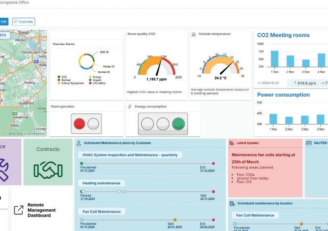Image resolution: width=328 pixels, height=231 pixels.
Task: Click the arrow icon before 2024-11-01
Action: pos(259,83)
